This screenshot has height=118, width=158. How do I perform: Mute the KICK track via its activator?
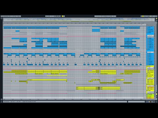pyautogui.click(x=155, y=28)
